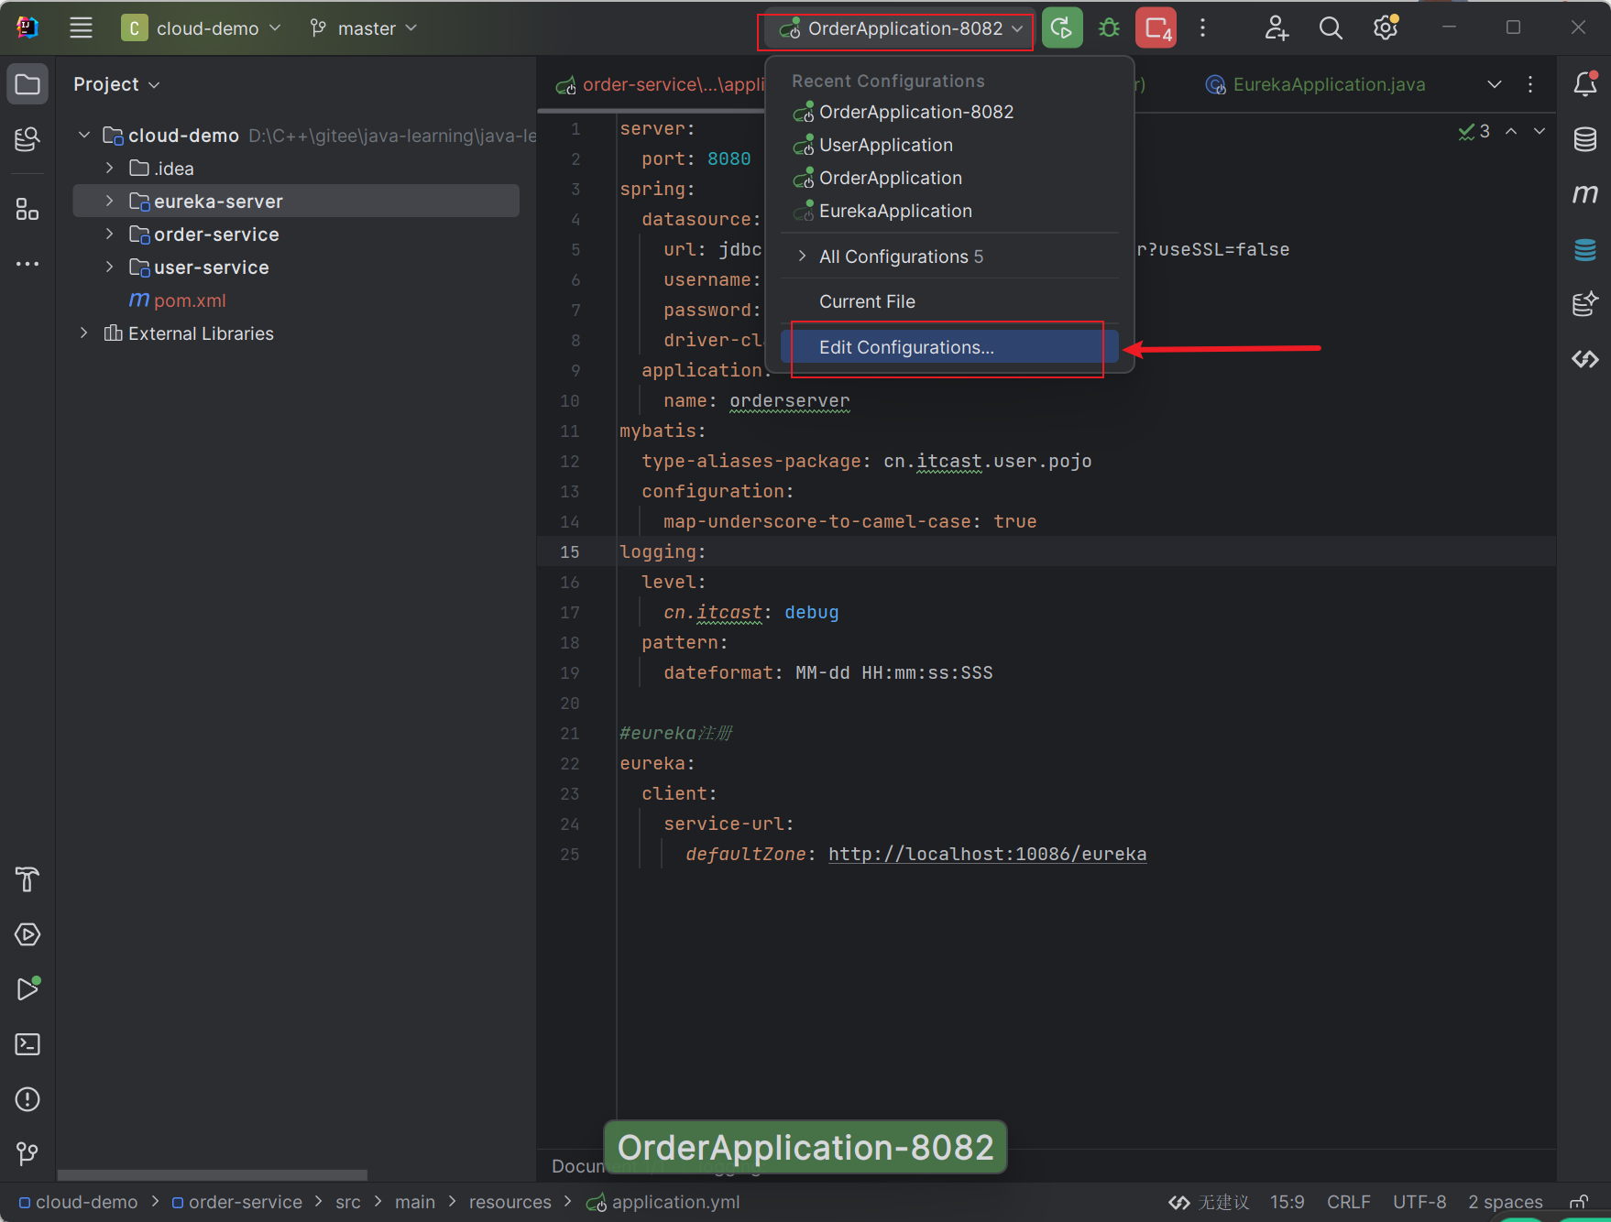1611x1222 pixels.
Task: Open AI Assistant icon in right sidebar
Action: [1585, 303]
